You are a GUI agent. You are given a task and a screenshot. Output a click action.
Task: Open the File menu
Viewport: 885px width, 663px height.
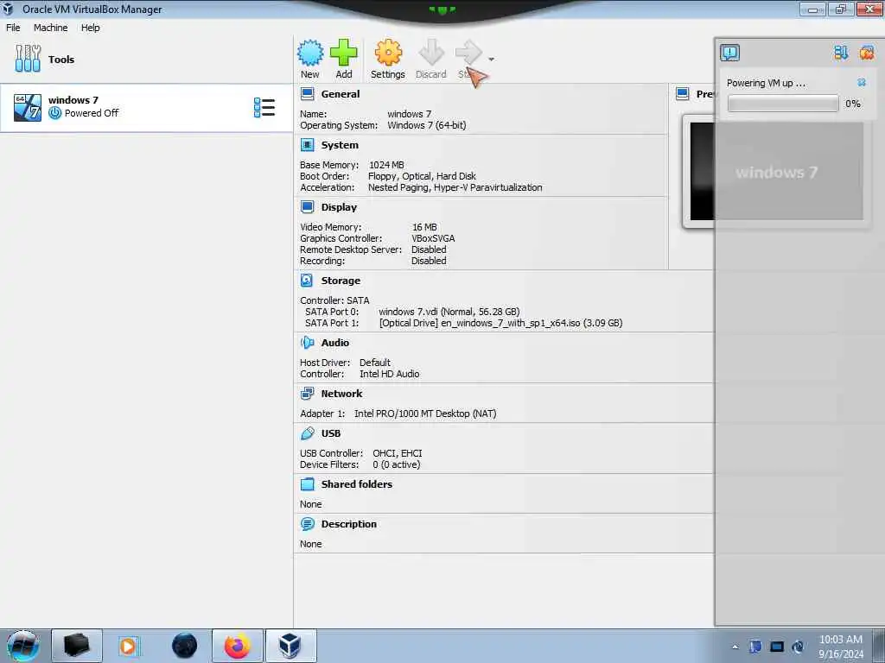[x=13, y=28]
